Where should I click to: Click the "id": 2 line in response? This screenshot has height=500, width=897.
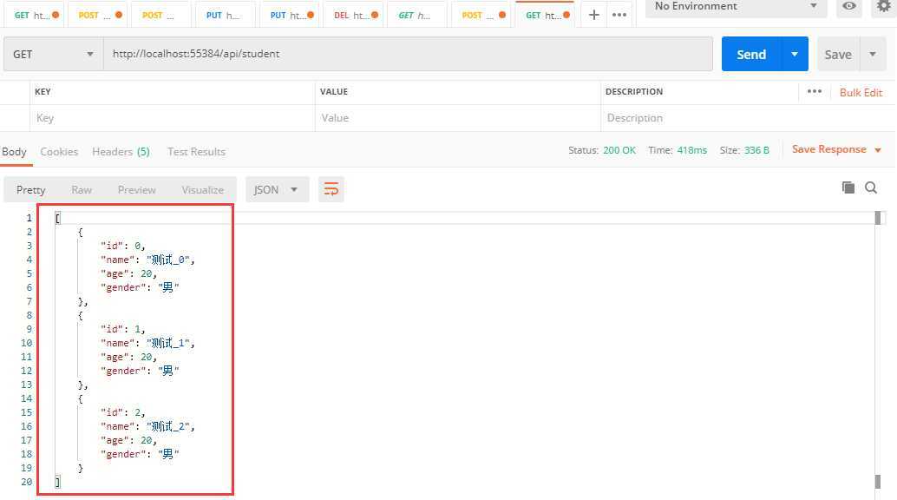point(122,412)
